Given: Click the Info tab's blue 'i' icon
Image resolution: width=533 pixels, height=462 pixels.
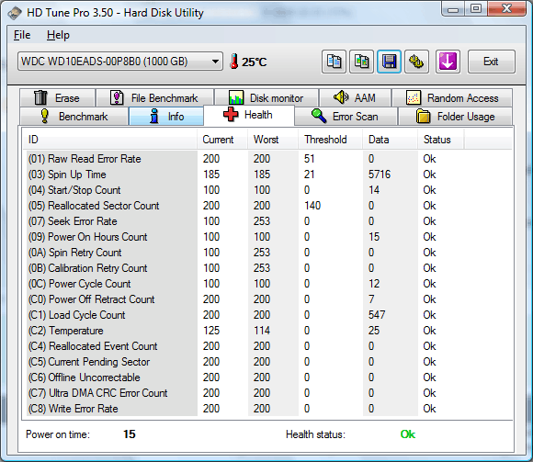Looking at the screenshot, I should point(154,116).
